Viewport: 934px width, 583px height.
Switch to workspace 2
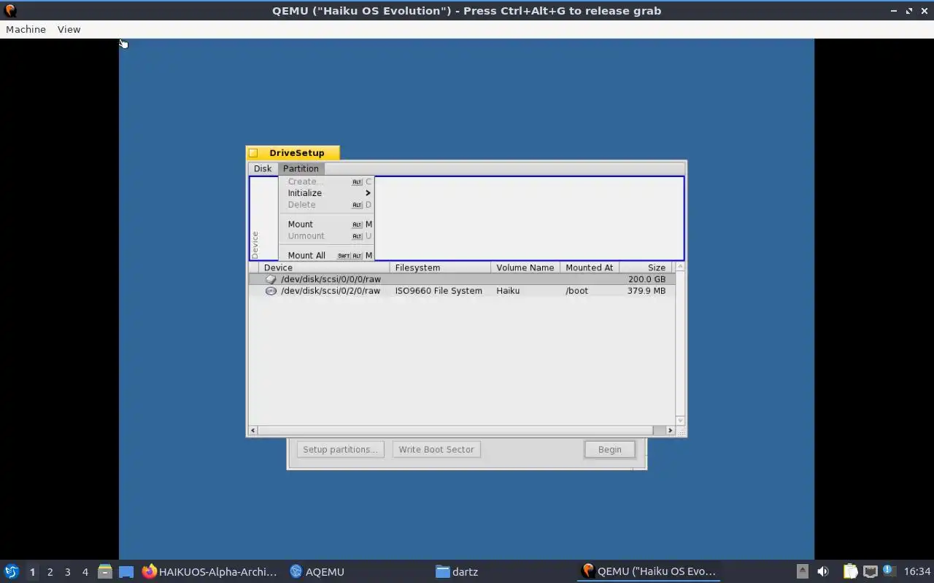pos(50,572)
